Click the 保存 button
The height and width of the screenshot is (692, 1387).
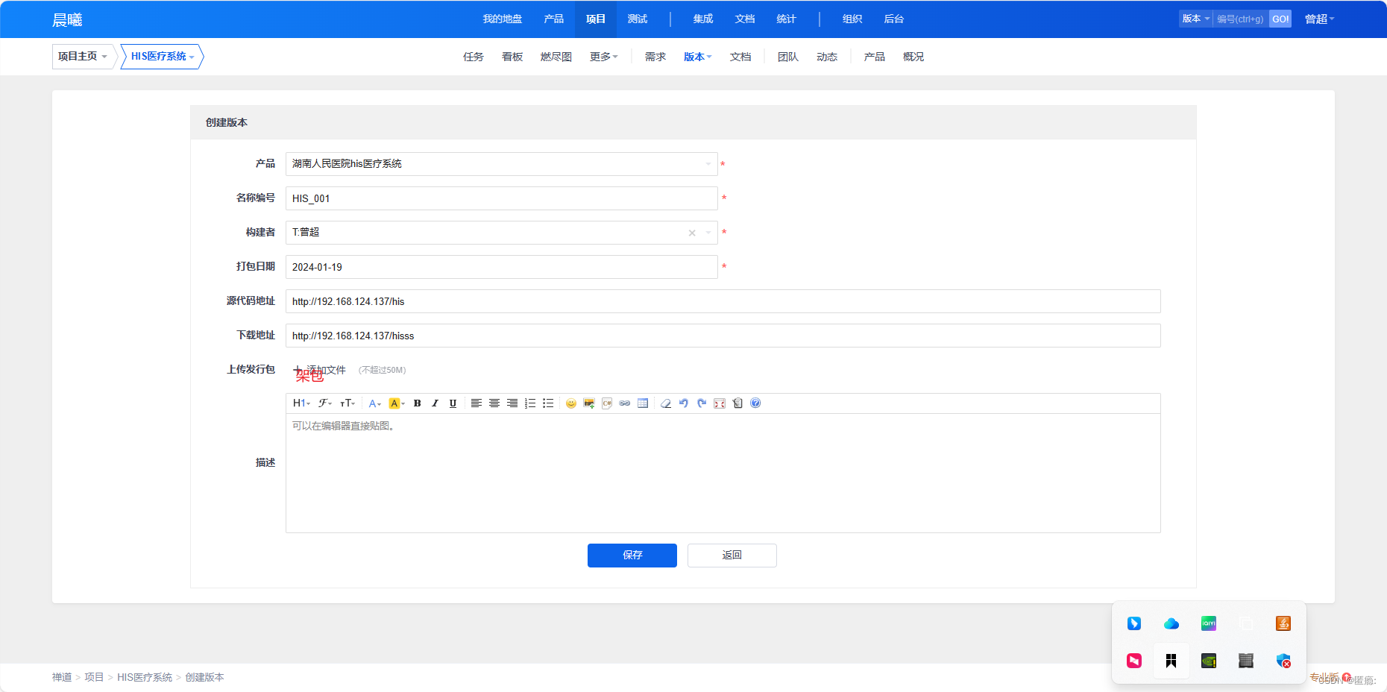click(632, 556)
